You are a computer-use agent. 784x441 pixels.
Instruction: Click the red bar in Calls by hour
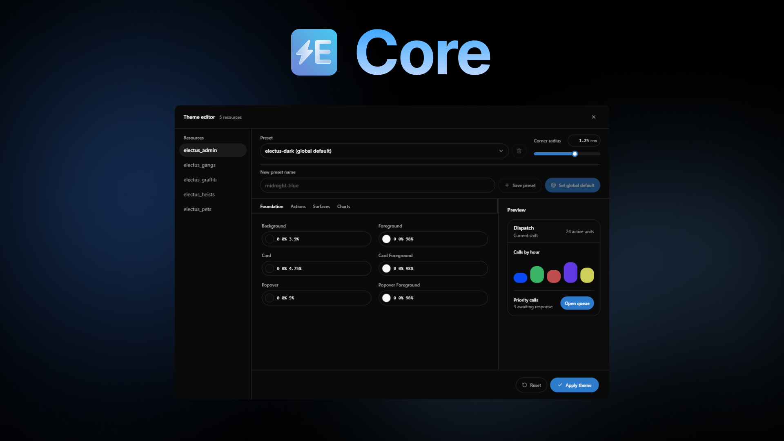click(x=554, y=276)
